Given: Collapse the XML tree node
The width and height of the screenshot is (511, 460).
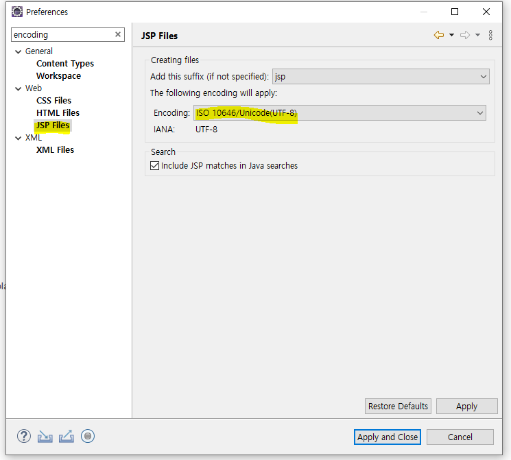Looking at the screenshot, I should tap(19, 138).
